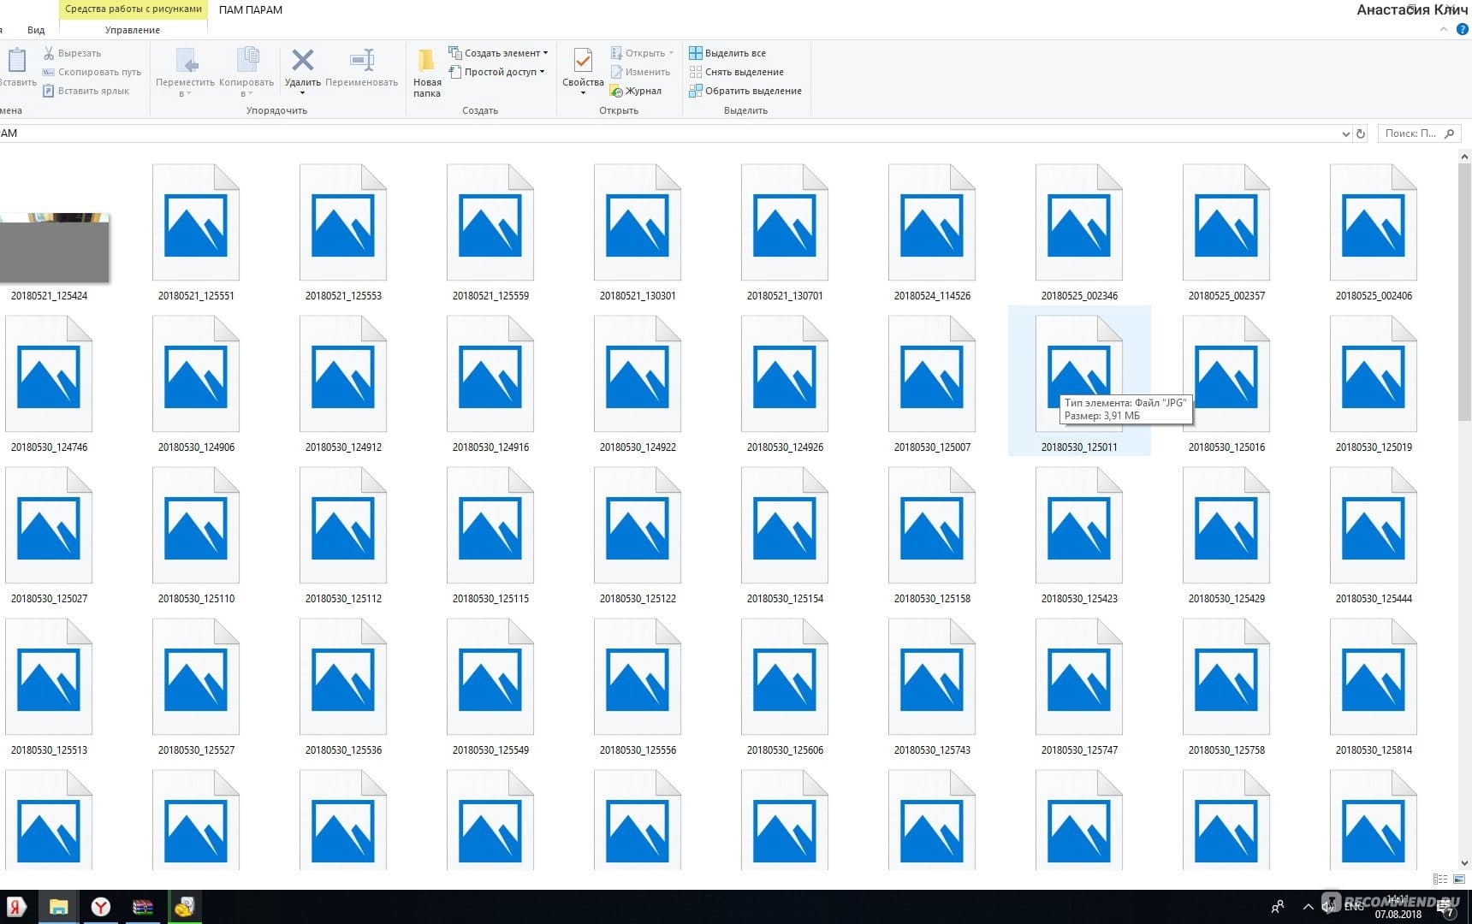The width and height of the screenshot is (1472, 924).
Task: Open the Управление ribbon tab
Action: click(133, 29)
